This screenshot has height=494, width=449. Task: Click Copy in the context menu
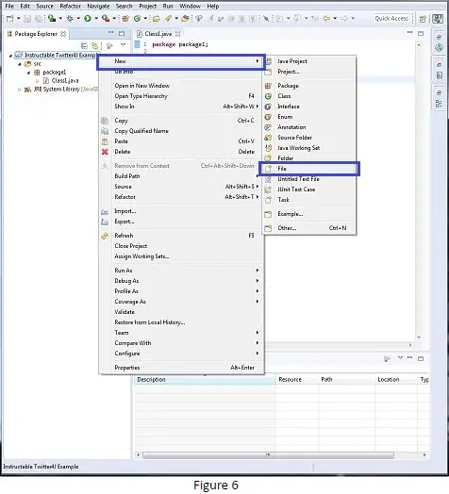[181, 121]
